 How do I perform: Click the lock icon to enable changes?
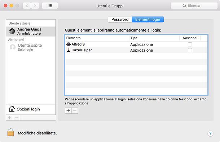pyautogui.click(x=11, y=132)
